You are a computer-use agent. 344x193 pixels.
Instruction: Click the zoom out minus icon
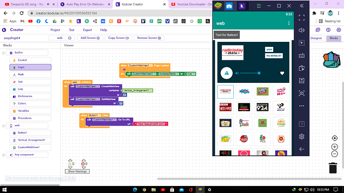point(335,154)
